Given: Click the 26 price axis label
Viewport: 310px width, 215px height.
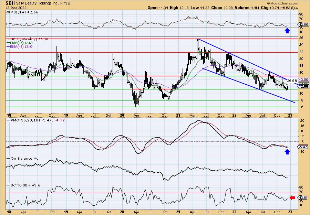Looking at the screenshot, I should tap(301, 38).
